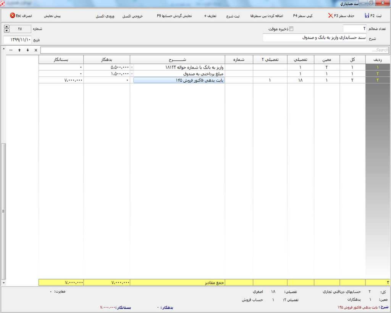Click the تاریخ date field
Viewport: 391px width, 313px height.
tap(18, 40)
